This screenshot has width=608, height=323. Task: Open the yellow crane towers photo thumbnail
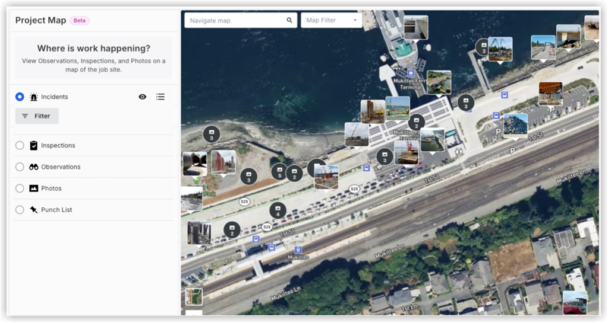[373, 112]
